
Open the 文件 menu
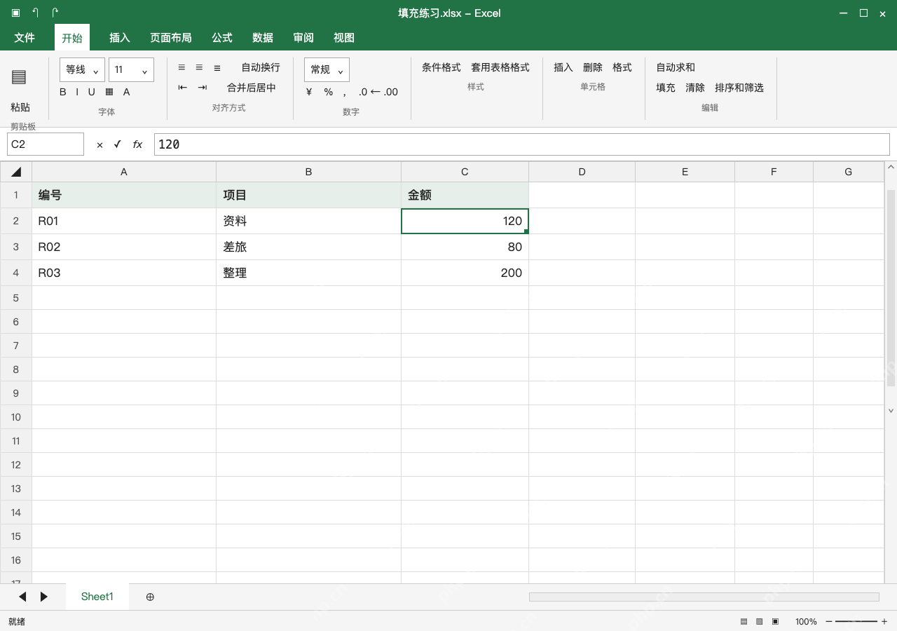coord(25,38)
